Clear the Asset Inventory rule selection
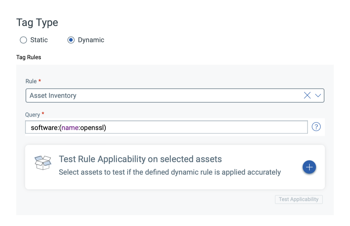 [307, 96]
